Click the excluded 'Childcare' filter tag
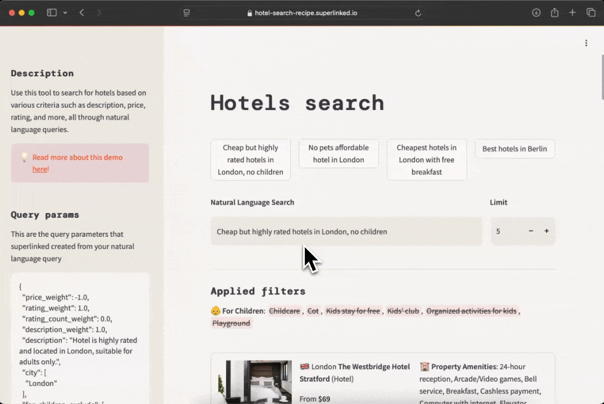Image resolution: width=604 pixels, height=404 pixels. [284, 311]
